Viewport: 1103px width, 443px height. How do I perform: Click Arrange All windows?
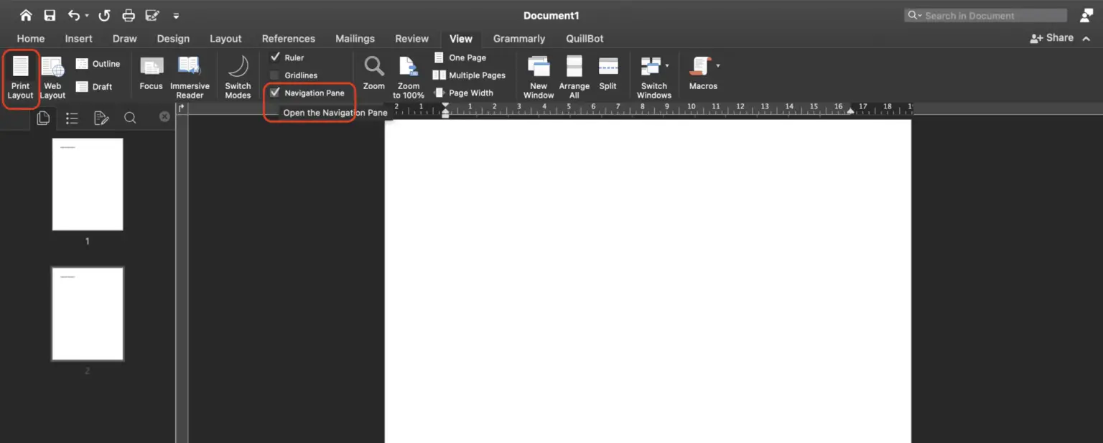(574, 78)
